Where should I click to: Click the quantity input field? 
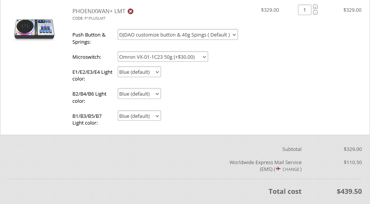(x=305, y=10)
